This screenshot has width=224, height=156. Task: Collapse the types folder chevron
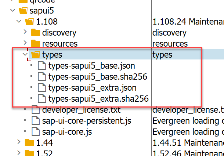point(25,54)
